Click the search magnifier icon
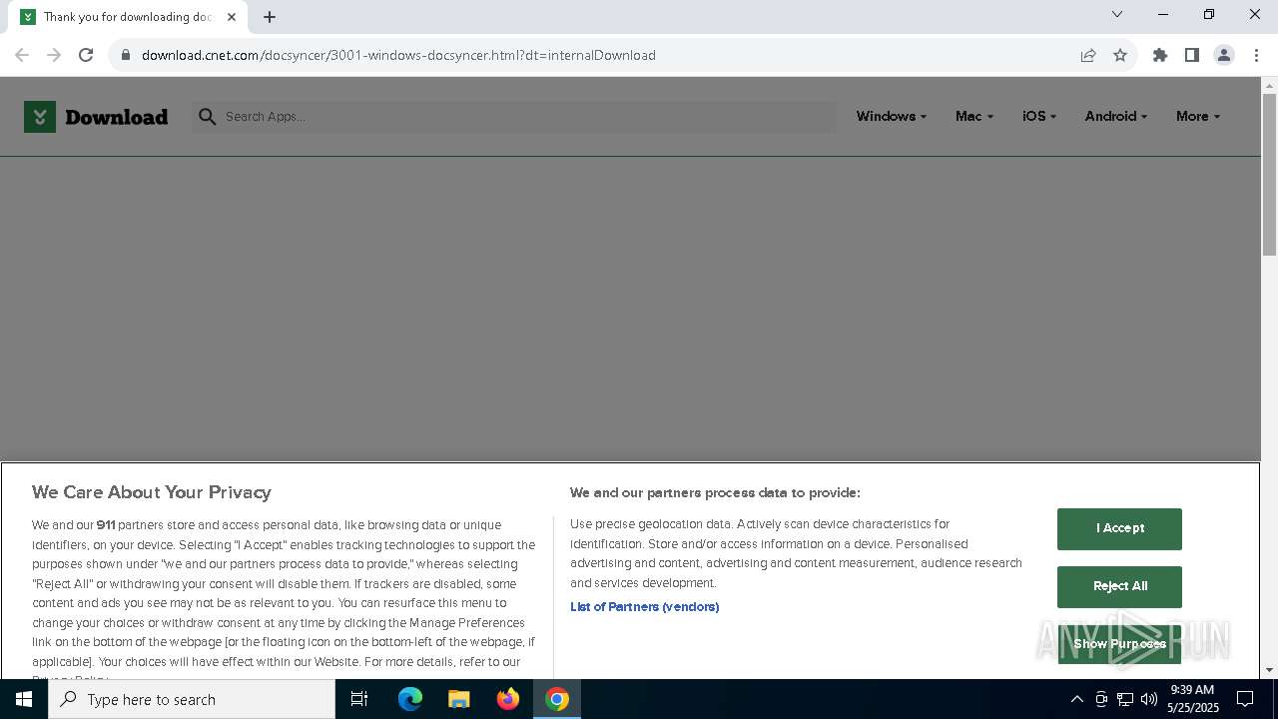This screenshot has height=719, width=1278. click(x=208, y=117)
